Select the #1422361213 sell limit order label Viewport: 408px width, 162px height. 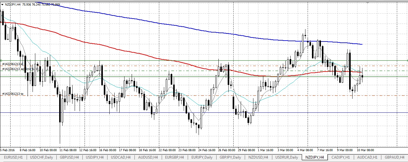(19, 69)
